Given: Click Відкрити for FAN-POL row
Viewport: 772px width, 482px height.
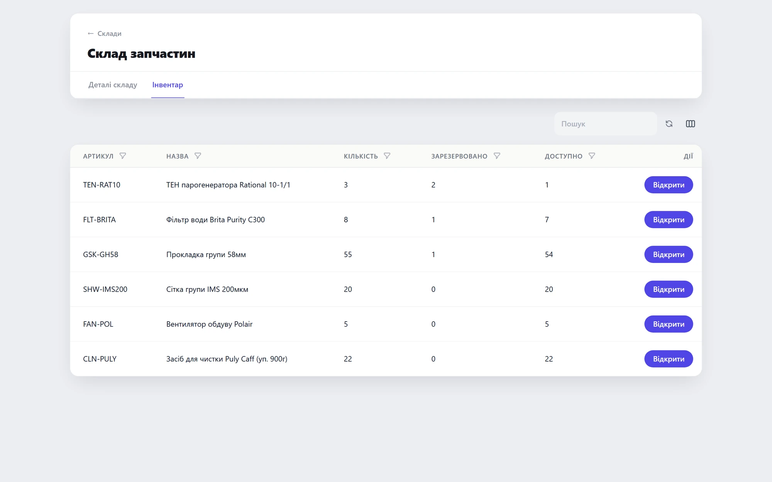Looking at the screenshot, I should point(669,324).
